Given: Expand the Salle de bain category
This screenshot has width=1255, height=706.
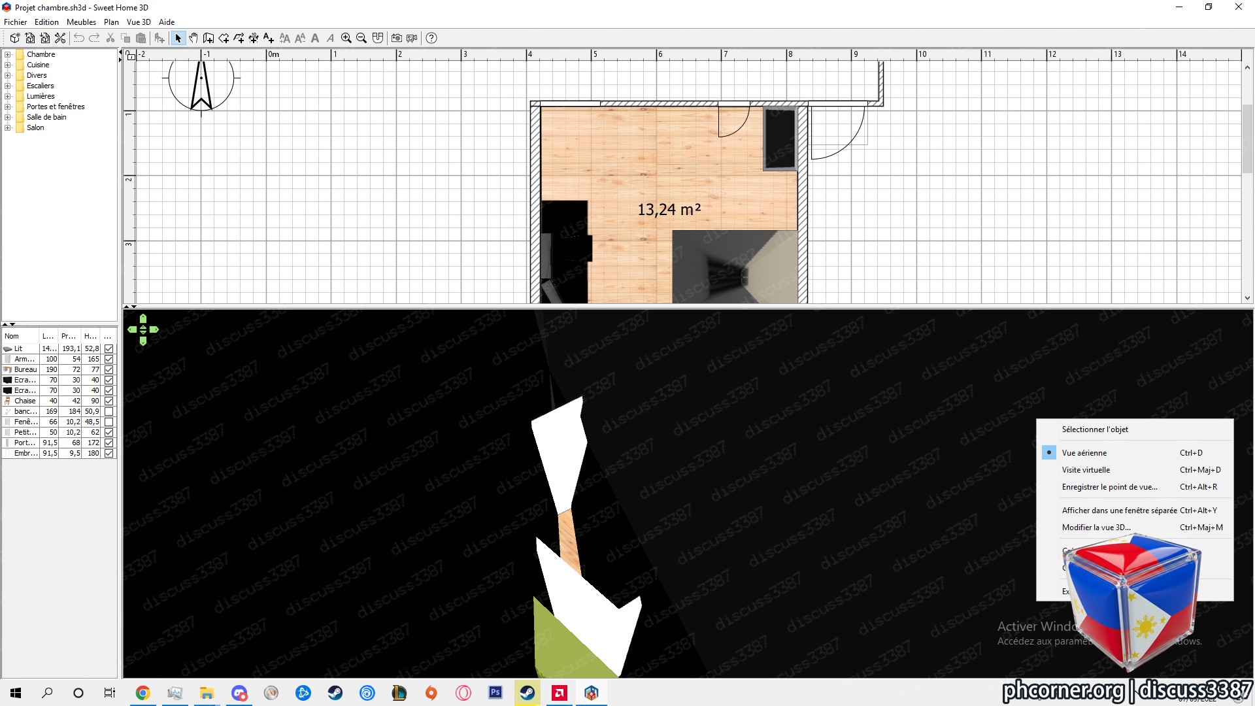Looking at the screenshot, I should 8,117.
